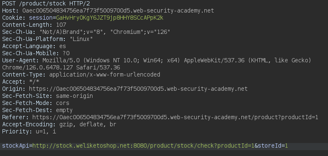
Task: Click the Accept-Language value es
Action: pyautogui.click(x=63, y=46)
